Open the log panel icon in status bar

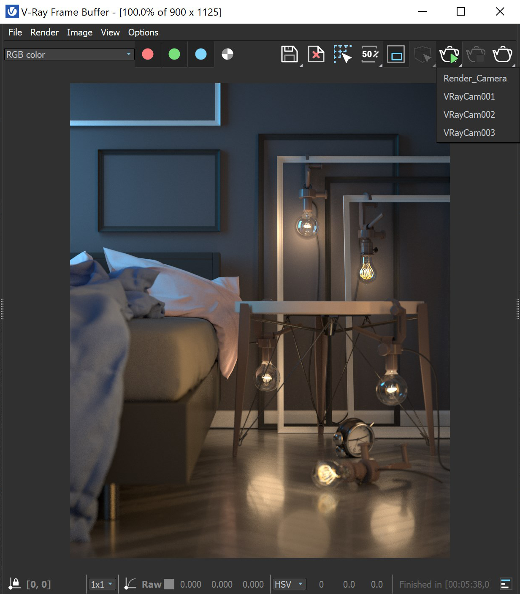[x=506, y=584]
